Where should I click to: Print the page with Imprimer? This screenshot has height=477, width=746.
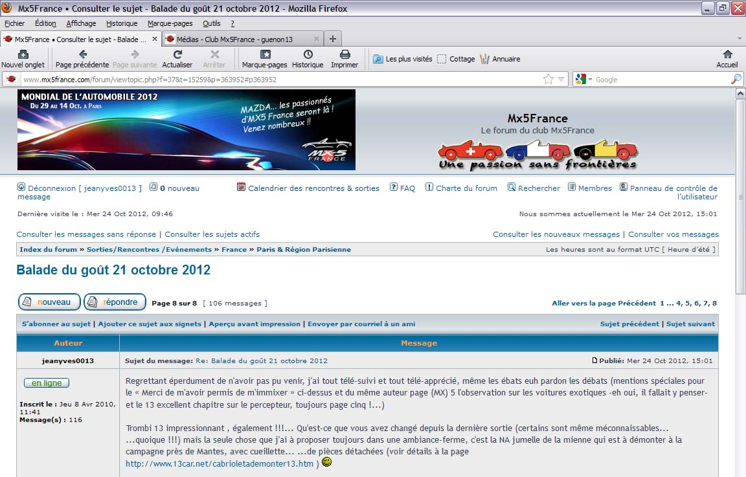click(x=345, y=59)
